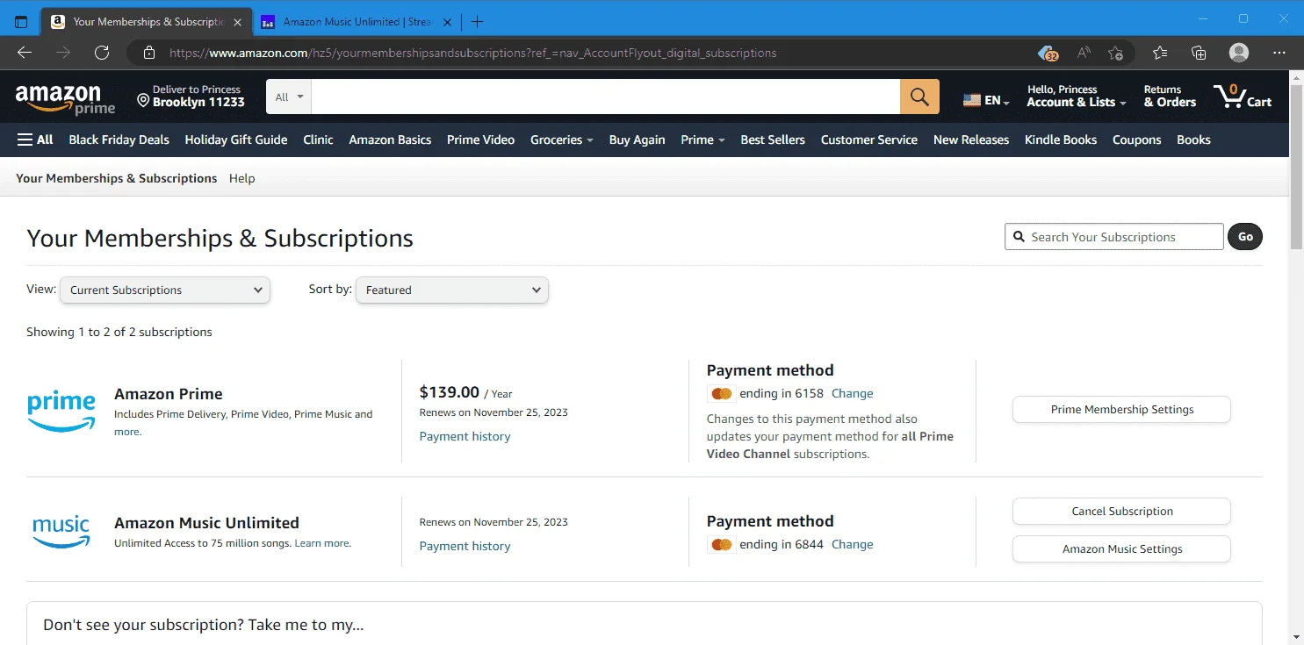Open the View Current Subscriptions dropdown
Image resolution: width=1304 pixels, height=645 pixels.
click(x=165, y=290)
